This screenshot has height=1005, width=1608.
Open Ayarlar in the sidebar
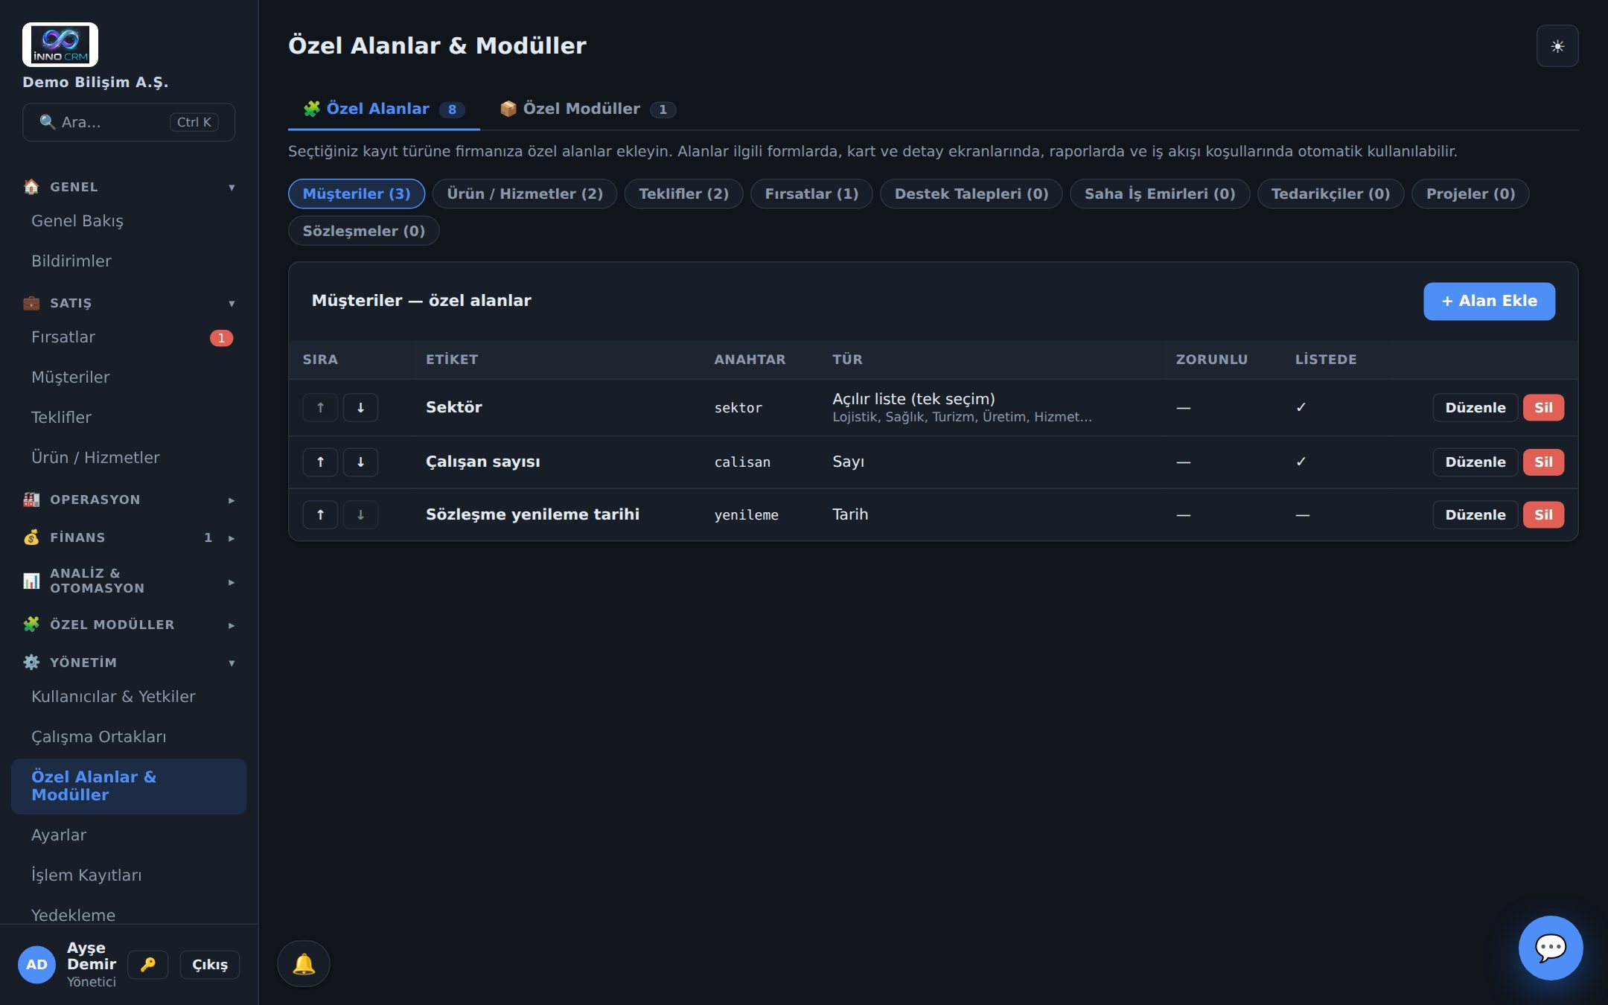point(129,835)
